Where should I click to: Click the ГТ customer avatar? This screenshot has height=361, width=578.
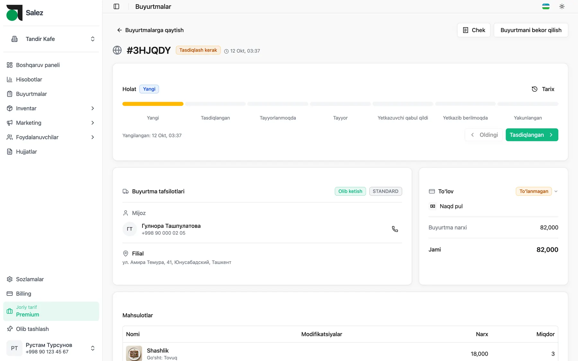point(130,229)
